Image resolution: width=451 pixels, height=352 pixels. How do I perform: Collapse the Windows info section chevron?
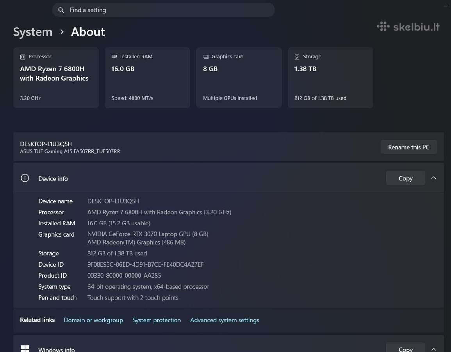pos(433,349)
